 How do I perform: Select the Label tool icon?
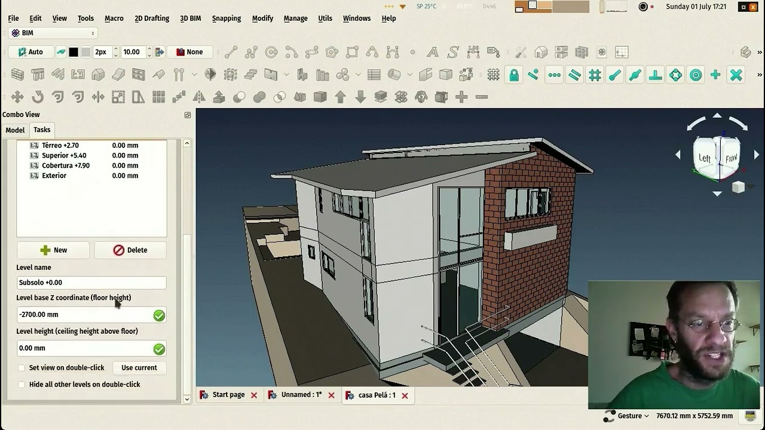click(493, 52)
